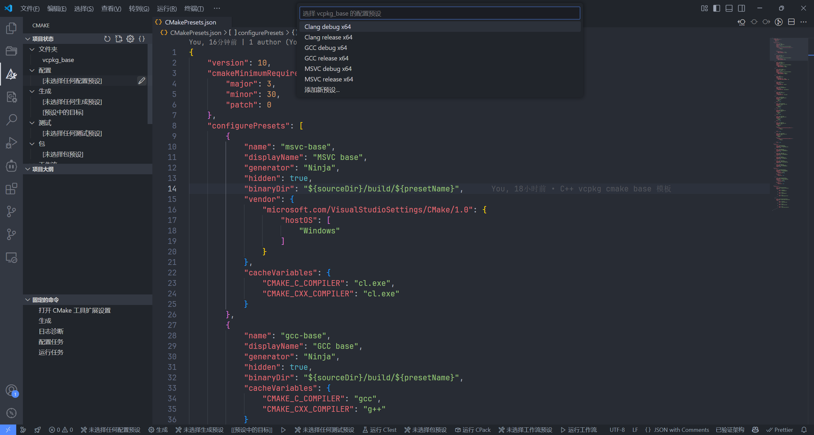Open the editor more actions ellipsis
The width and height of the screenshot is (814, 435).
tap(804, 22)
